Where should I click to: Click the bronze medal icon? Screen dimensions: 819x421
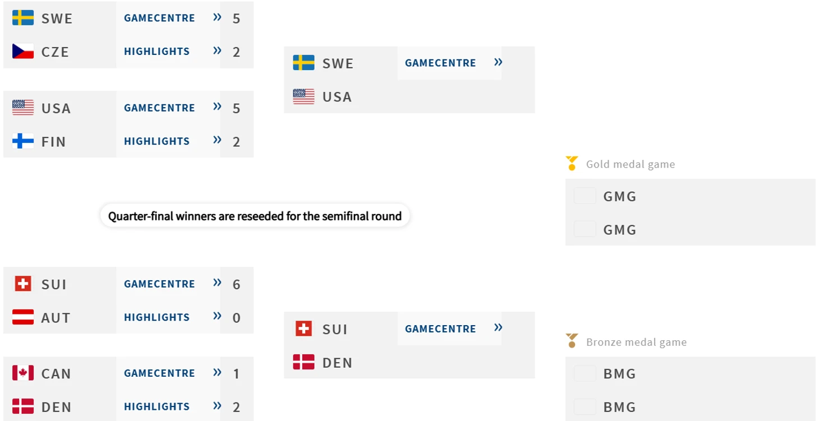click(x=572, y=341)
